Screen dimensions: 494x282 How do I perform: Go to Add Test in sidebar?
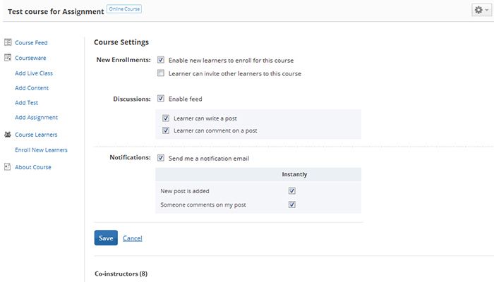(26, 103)
